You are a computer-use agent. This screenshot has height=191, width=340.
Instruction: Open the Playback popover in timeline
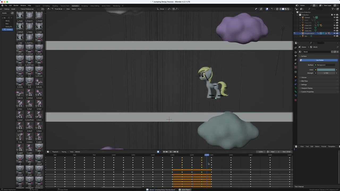point(56,152)
